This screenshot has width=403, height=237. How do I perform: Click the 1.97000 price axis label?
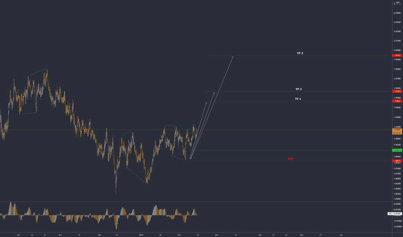(x=397, y=79)
